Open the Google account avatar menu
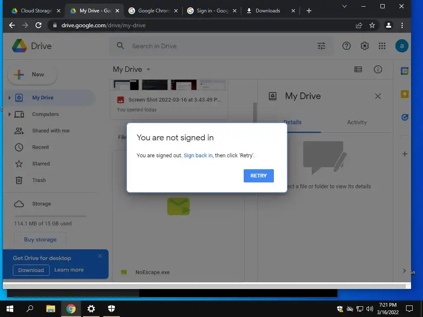The image size is (423, 317). (402, 46)
